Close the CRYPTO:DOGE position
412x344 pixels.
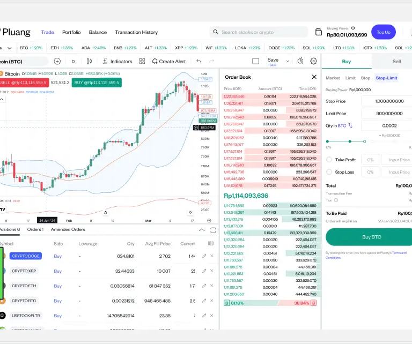tap(212, 256)
